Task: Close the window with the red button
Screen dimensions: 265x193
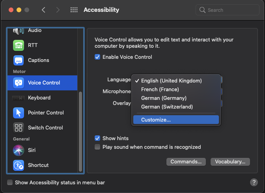Action: click(11, 10)
